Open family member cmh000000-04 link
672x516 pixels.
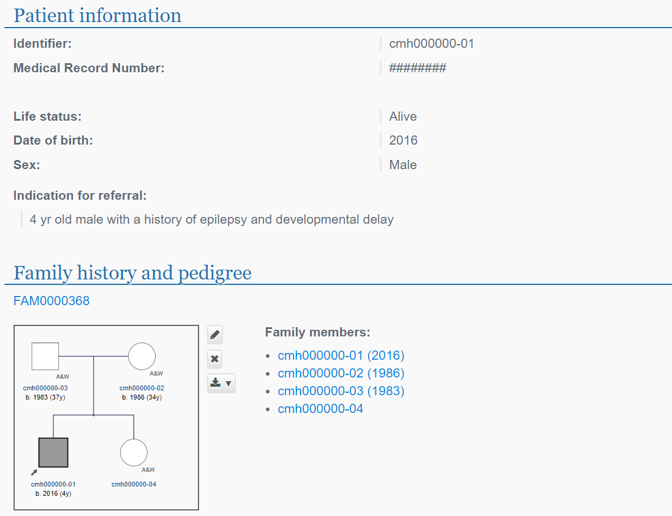pyautogui.click(x=320, y=409)
